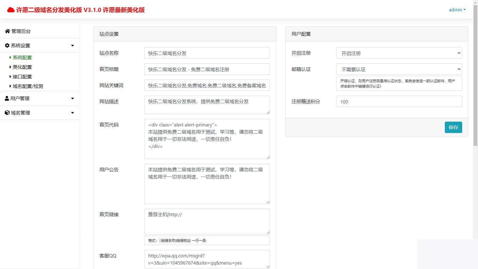
Task: Open the 接口配置 settings page
Action: (x=22, y=77)
